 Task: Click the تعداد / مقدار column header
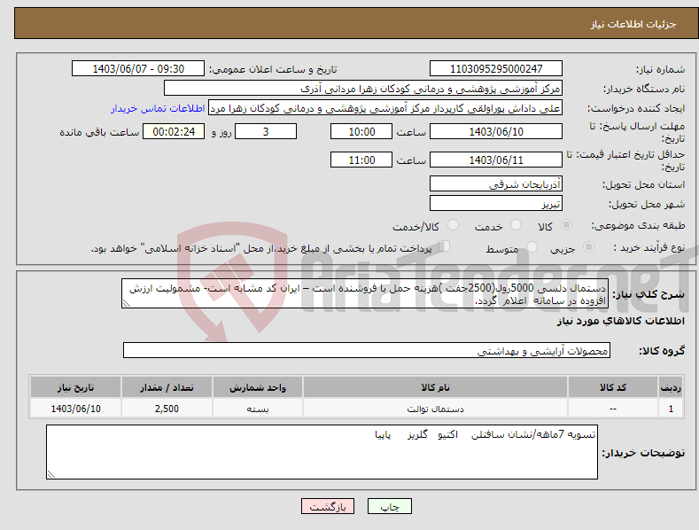pos(167,387)
